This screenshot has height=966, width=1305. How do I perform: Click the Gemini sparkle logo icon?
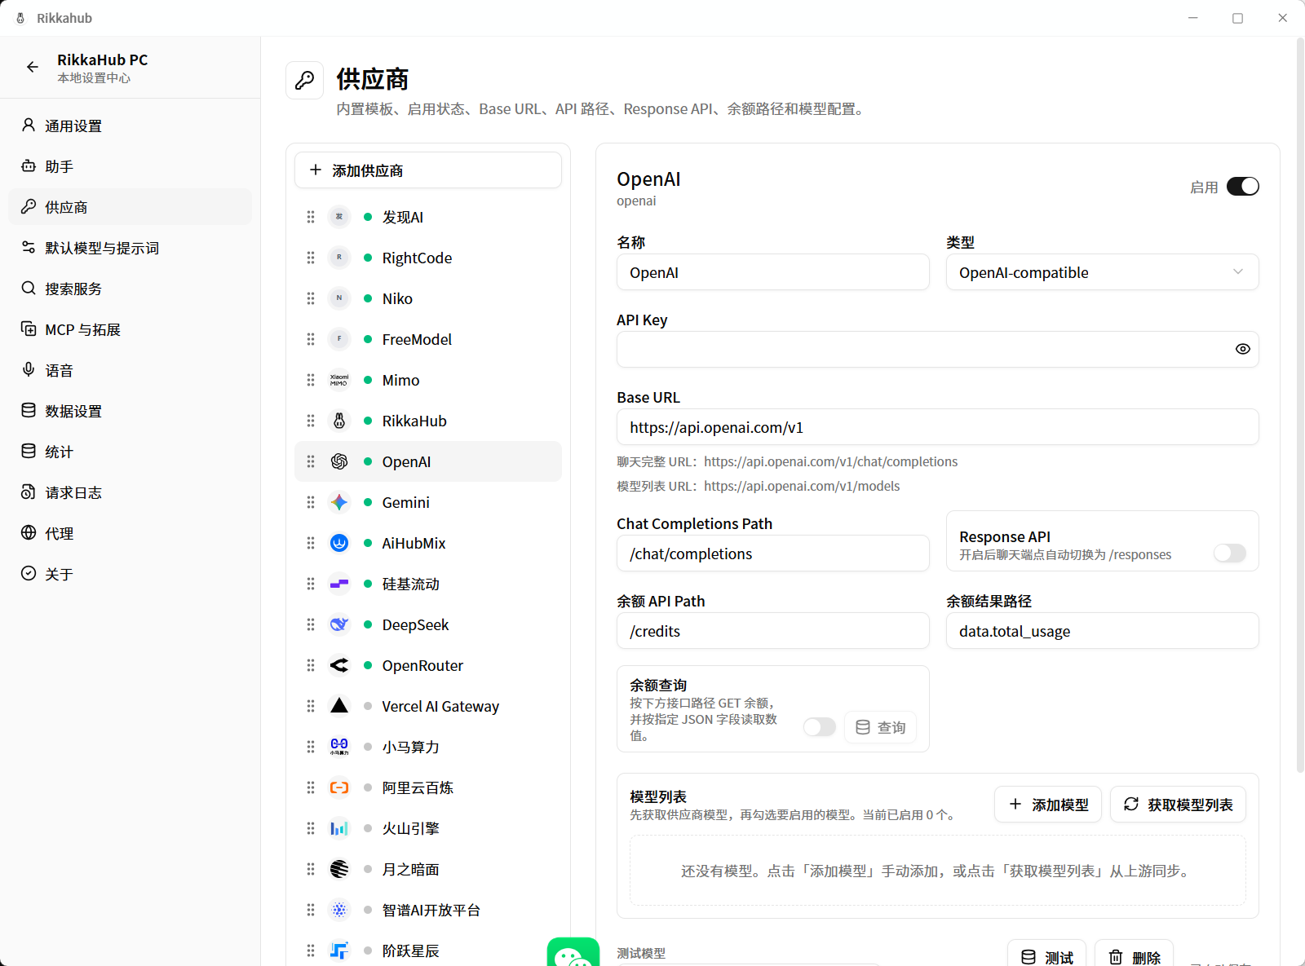pos(339,502)
